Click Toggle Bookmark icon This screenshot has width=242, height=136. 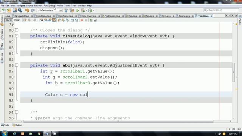click(x=67, y=20)
